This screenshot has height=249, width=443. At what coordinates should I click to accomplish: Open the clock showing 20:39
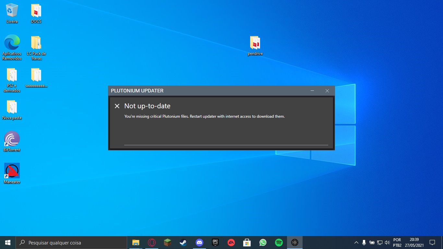pos(414,243)
